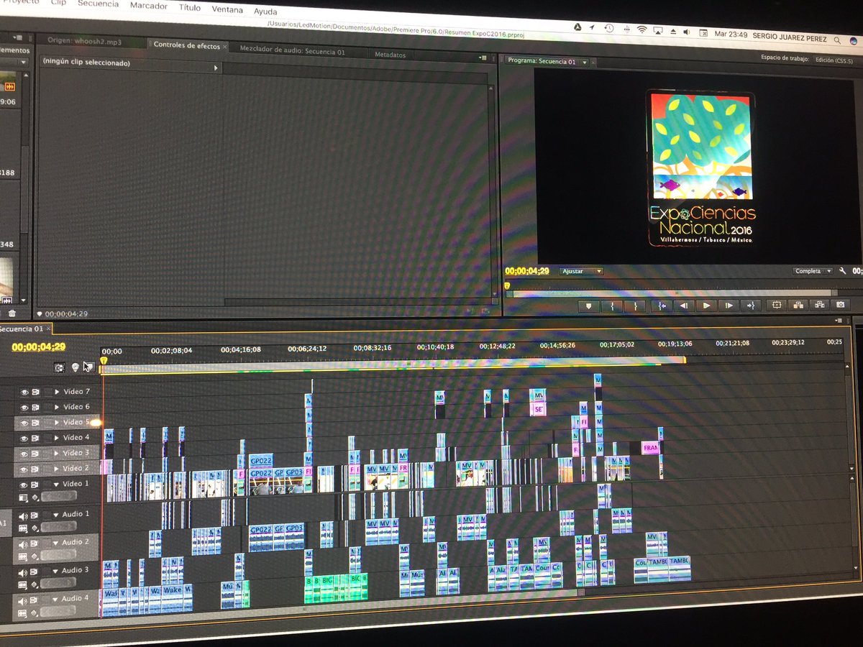
Task: Hide the Video 3 track
Action: [x=24, y=454]
